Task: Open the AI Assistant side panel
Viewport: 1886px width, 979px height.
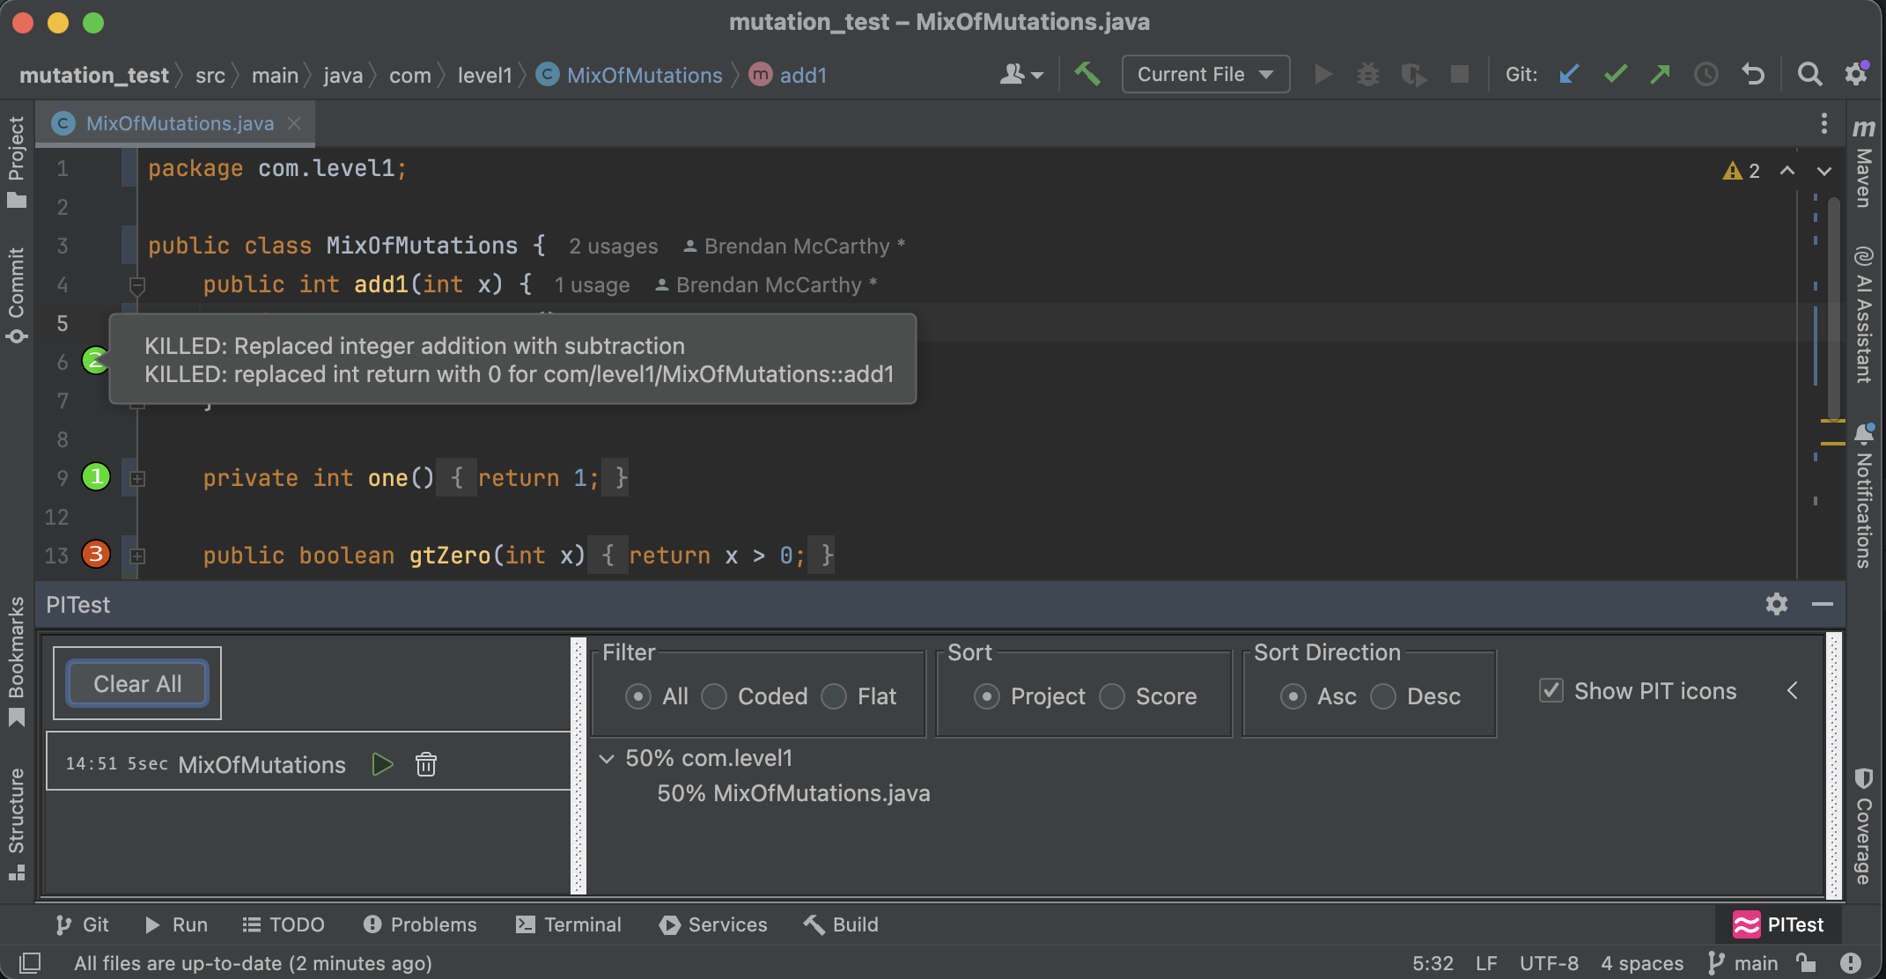Action: pyautogui.click(x=1864, y=314)
